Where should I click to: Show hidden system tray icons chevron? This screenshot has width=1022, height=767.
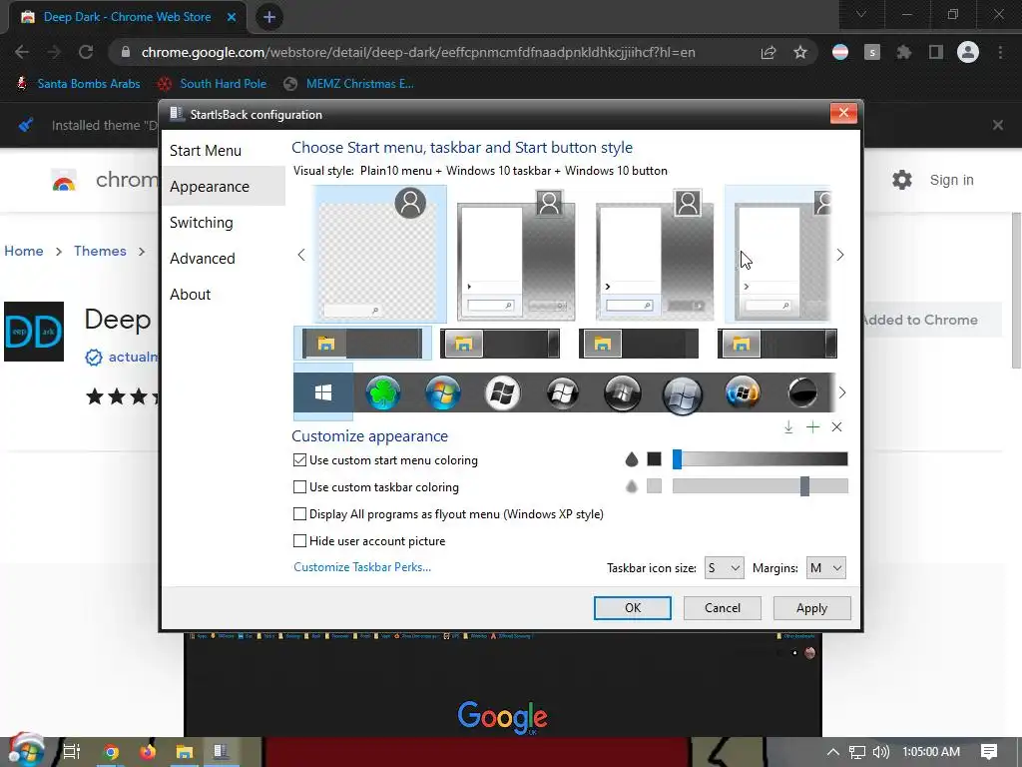(832, 752)
